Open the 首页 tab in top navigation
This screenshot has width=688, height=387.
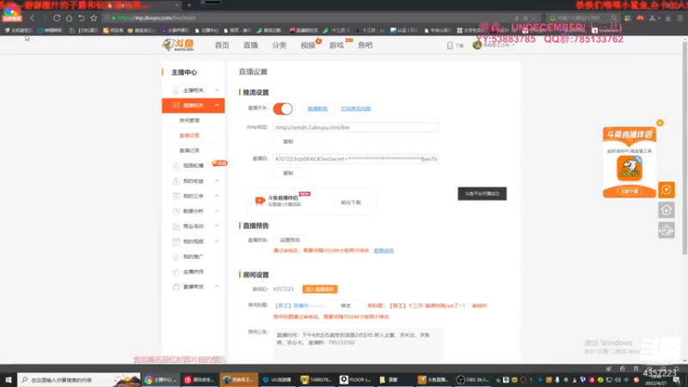tap(222, 46)
